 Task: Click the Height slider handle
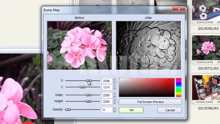coord(89,101)
